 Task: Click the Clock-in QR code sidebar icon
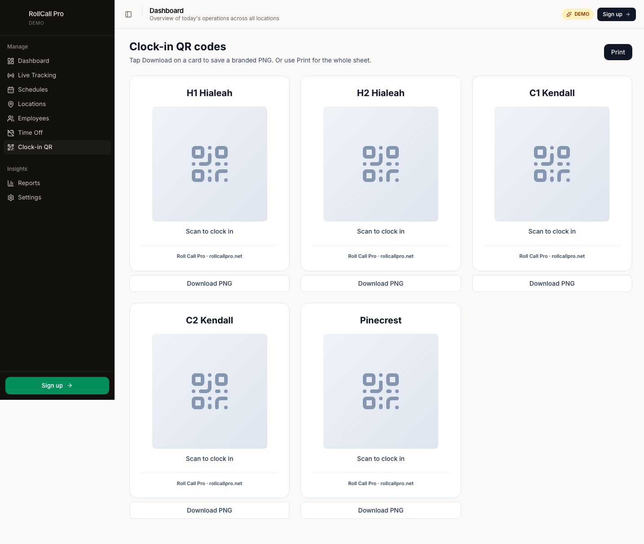coord(11,147)
